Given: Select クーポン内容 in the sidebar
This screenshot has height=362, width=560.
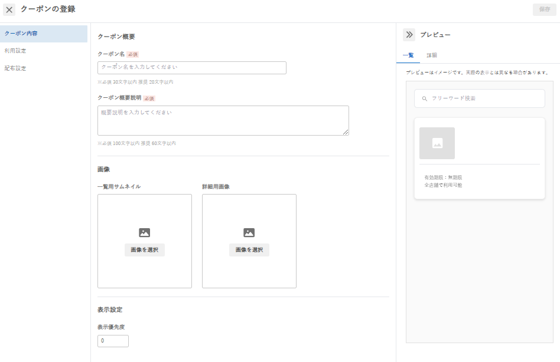Looking at the screenshot, I should click(44, 34).
